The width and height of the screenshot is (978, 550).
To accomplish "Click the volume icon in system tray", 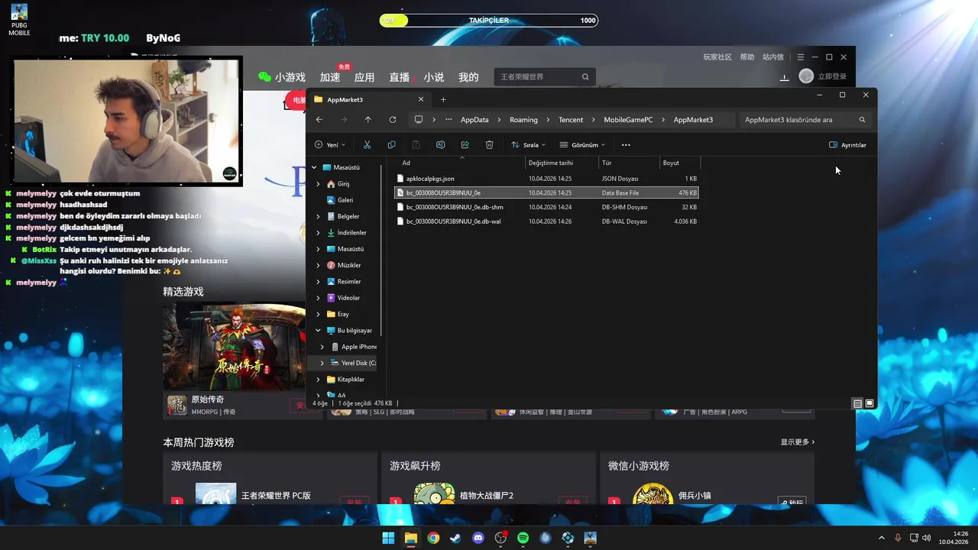I will [926, 538].
